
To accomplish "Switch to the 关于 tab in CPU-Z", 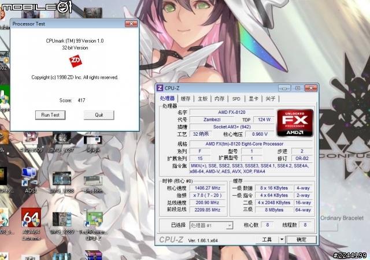I will [271, 99].
